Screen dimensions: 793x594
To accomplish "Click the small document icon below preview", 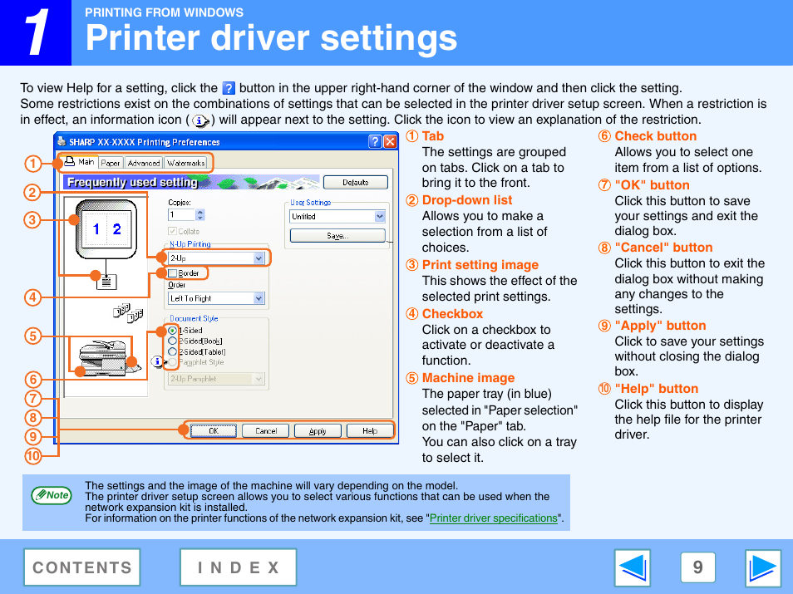I will coord(106,282).
